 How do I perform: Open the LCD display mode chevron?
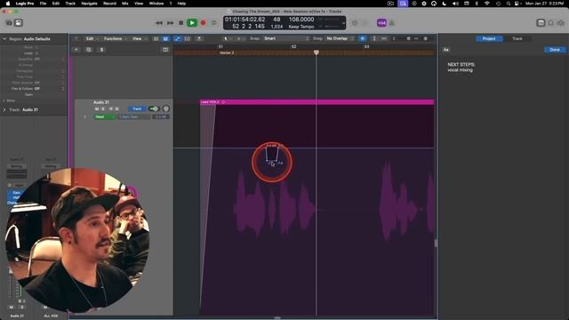point(343,23)
